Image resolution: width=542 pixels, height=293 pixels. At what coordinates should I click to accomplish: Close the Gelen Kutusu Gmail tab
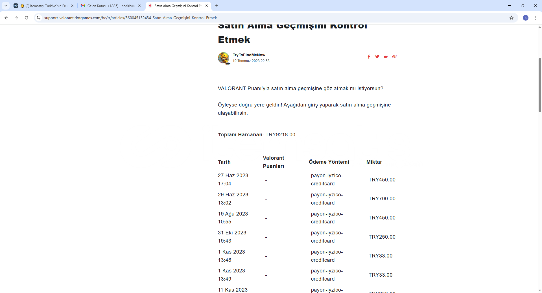click(x=139, y=6)
